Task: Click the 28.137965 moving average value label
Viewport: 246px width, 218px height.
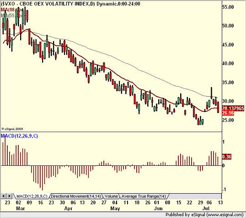Action: pyautogui.click(x=233, y=108)
